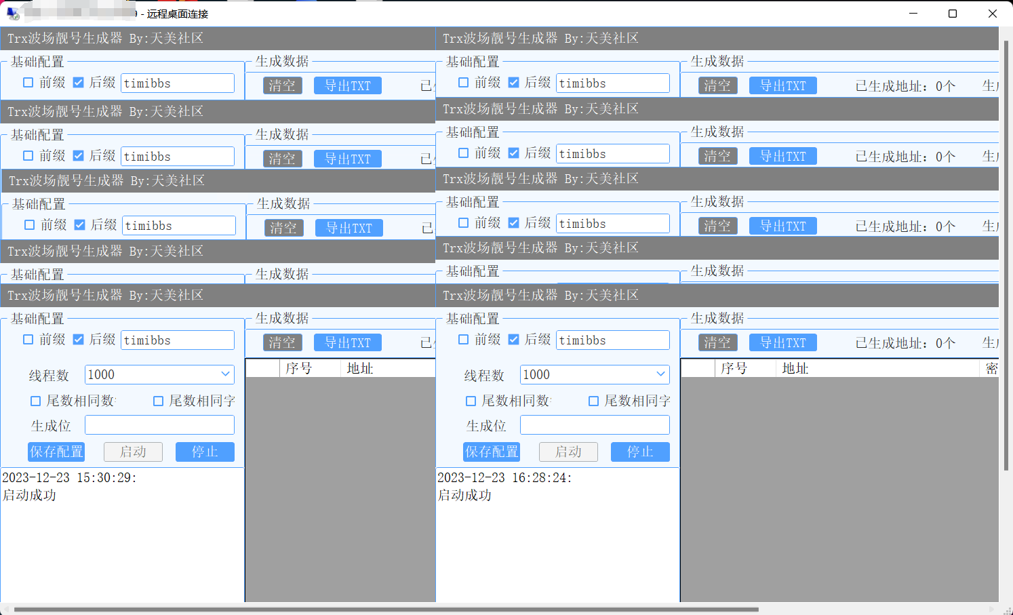Minimize the Remote Desktop connection window
This screenshot has height=615, width=1013.
pos(913,14)
